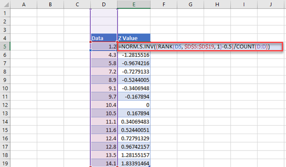The width and height of the screenshot is (286, 167).
Task: Select the Z value -0.5244005
Action: click(x=134, y=80)
